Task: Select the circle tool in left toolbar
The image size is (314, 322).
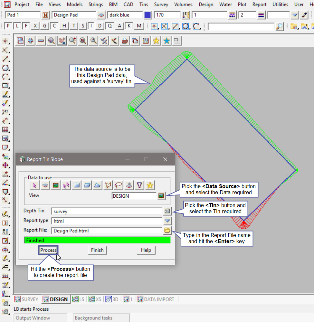Action: pos(5,68)
